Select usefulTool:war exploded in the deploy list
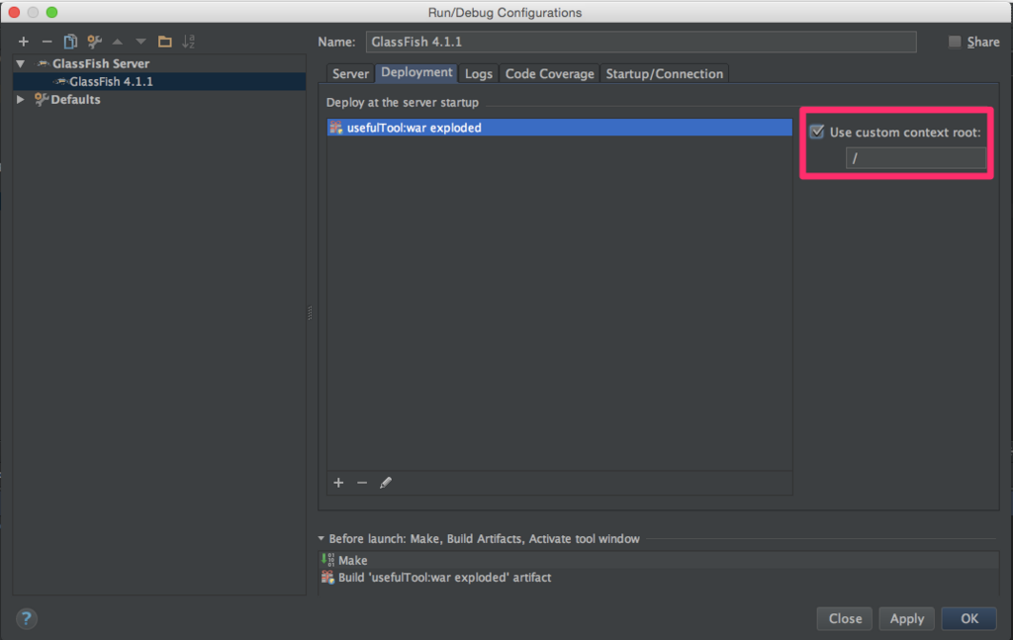 click(x=560, y=128)
